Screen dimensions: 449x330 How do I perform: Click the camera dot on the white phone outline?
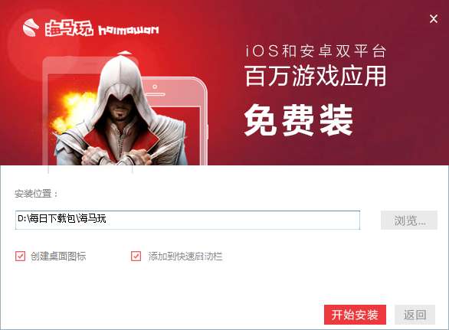click(155, 87)
